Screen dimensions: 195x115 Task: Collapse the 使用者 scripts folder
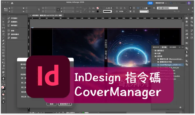click(153, 56)
